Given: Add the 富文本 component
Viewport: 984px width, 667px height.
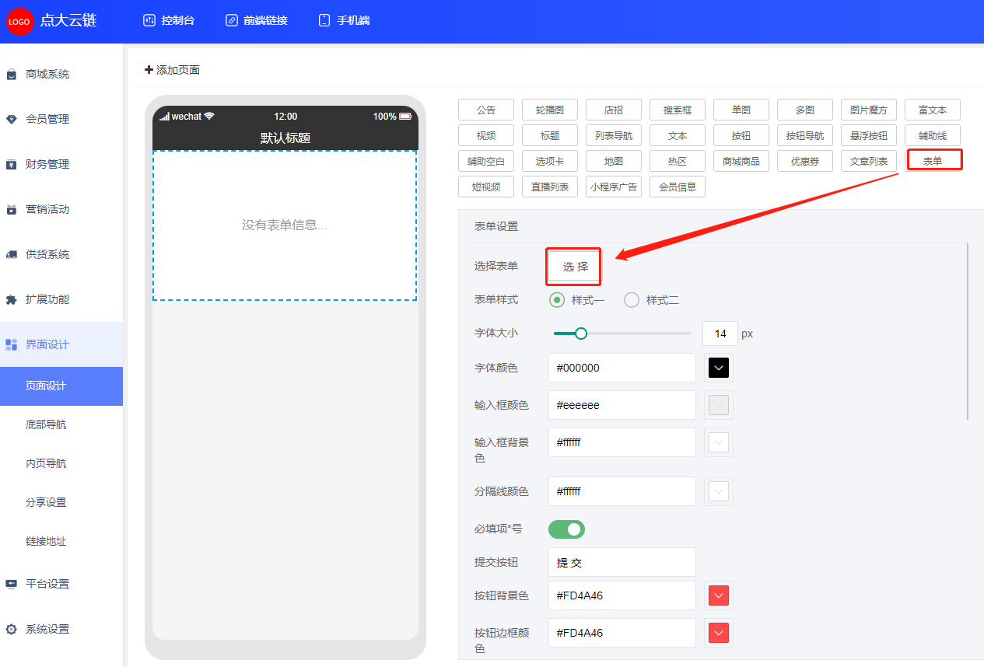Looking at the screenshot, I should [933, 110].
